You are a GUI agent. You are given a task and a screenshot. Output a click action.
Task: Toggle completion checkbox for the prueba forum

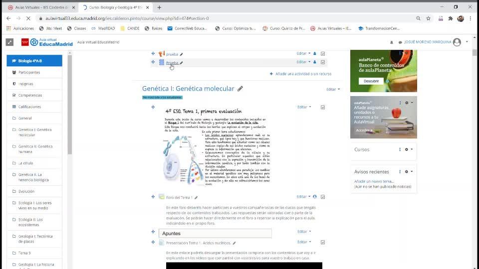pos(323,54)
